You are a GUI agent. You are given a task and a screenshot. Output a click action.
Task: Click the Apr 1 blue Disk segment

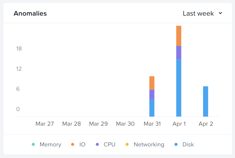click(x=179, y=88)
